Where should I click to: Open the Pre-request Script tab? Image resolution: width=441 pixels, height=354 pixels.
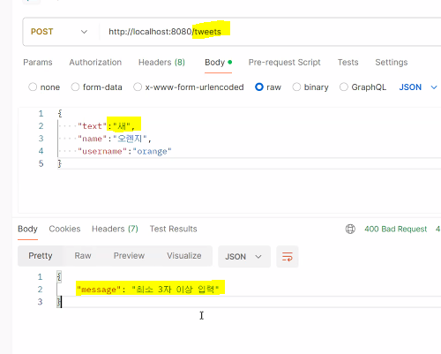point(284,63)
